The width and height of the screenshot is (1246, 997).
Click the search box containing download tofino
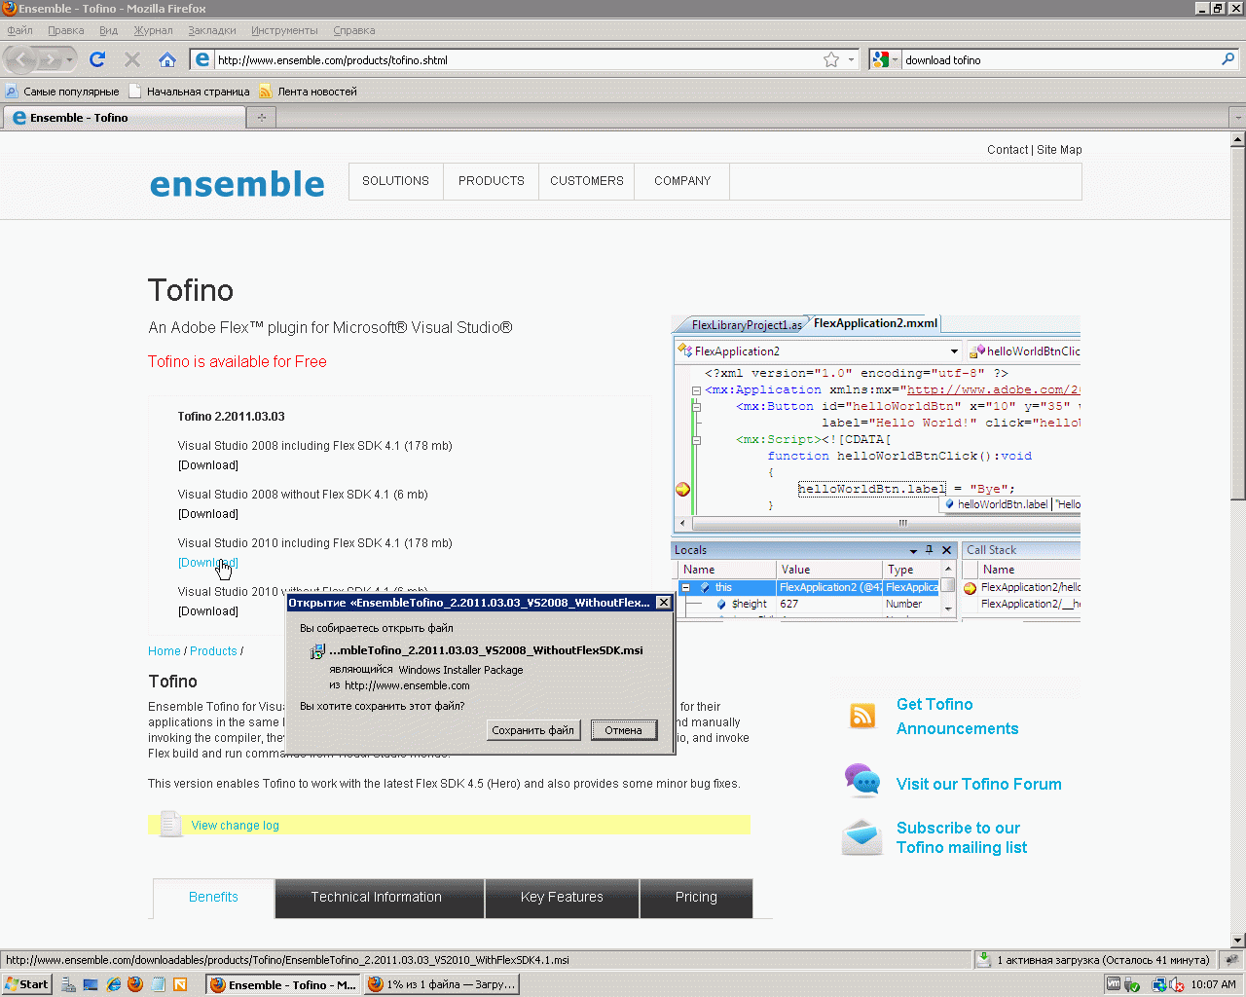click(x=1059, y=59)
